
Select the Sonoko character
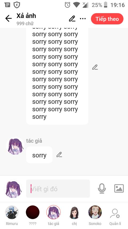(x=95, y=215)
